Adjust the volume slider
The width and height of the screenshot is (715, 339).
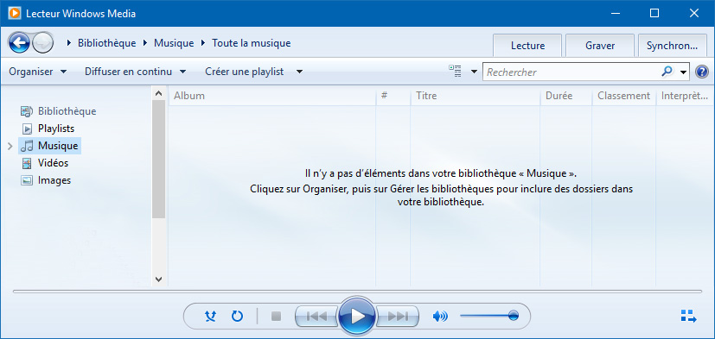[489, 316]
